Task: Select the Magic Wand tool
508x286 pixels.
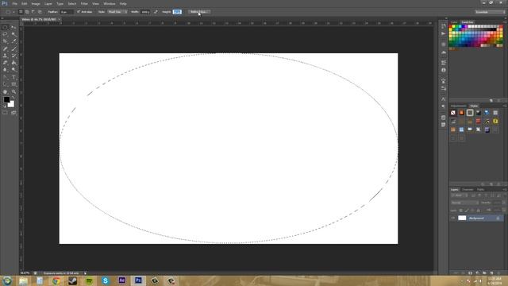Action: point(13,34)
